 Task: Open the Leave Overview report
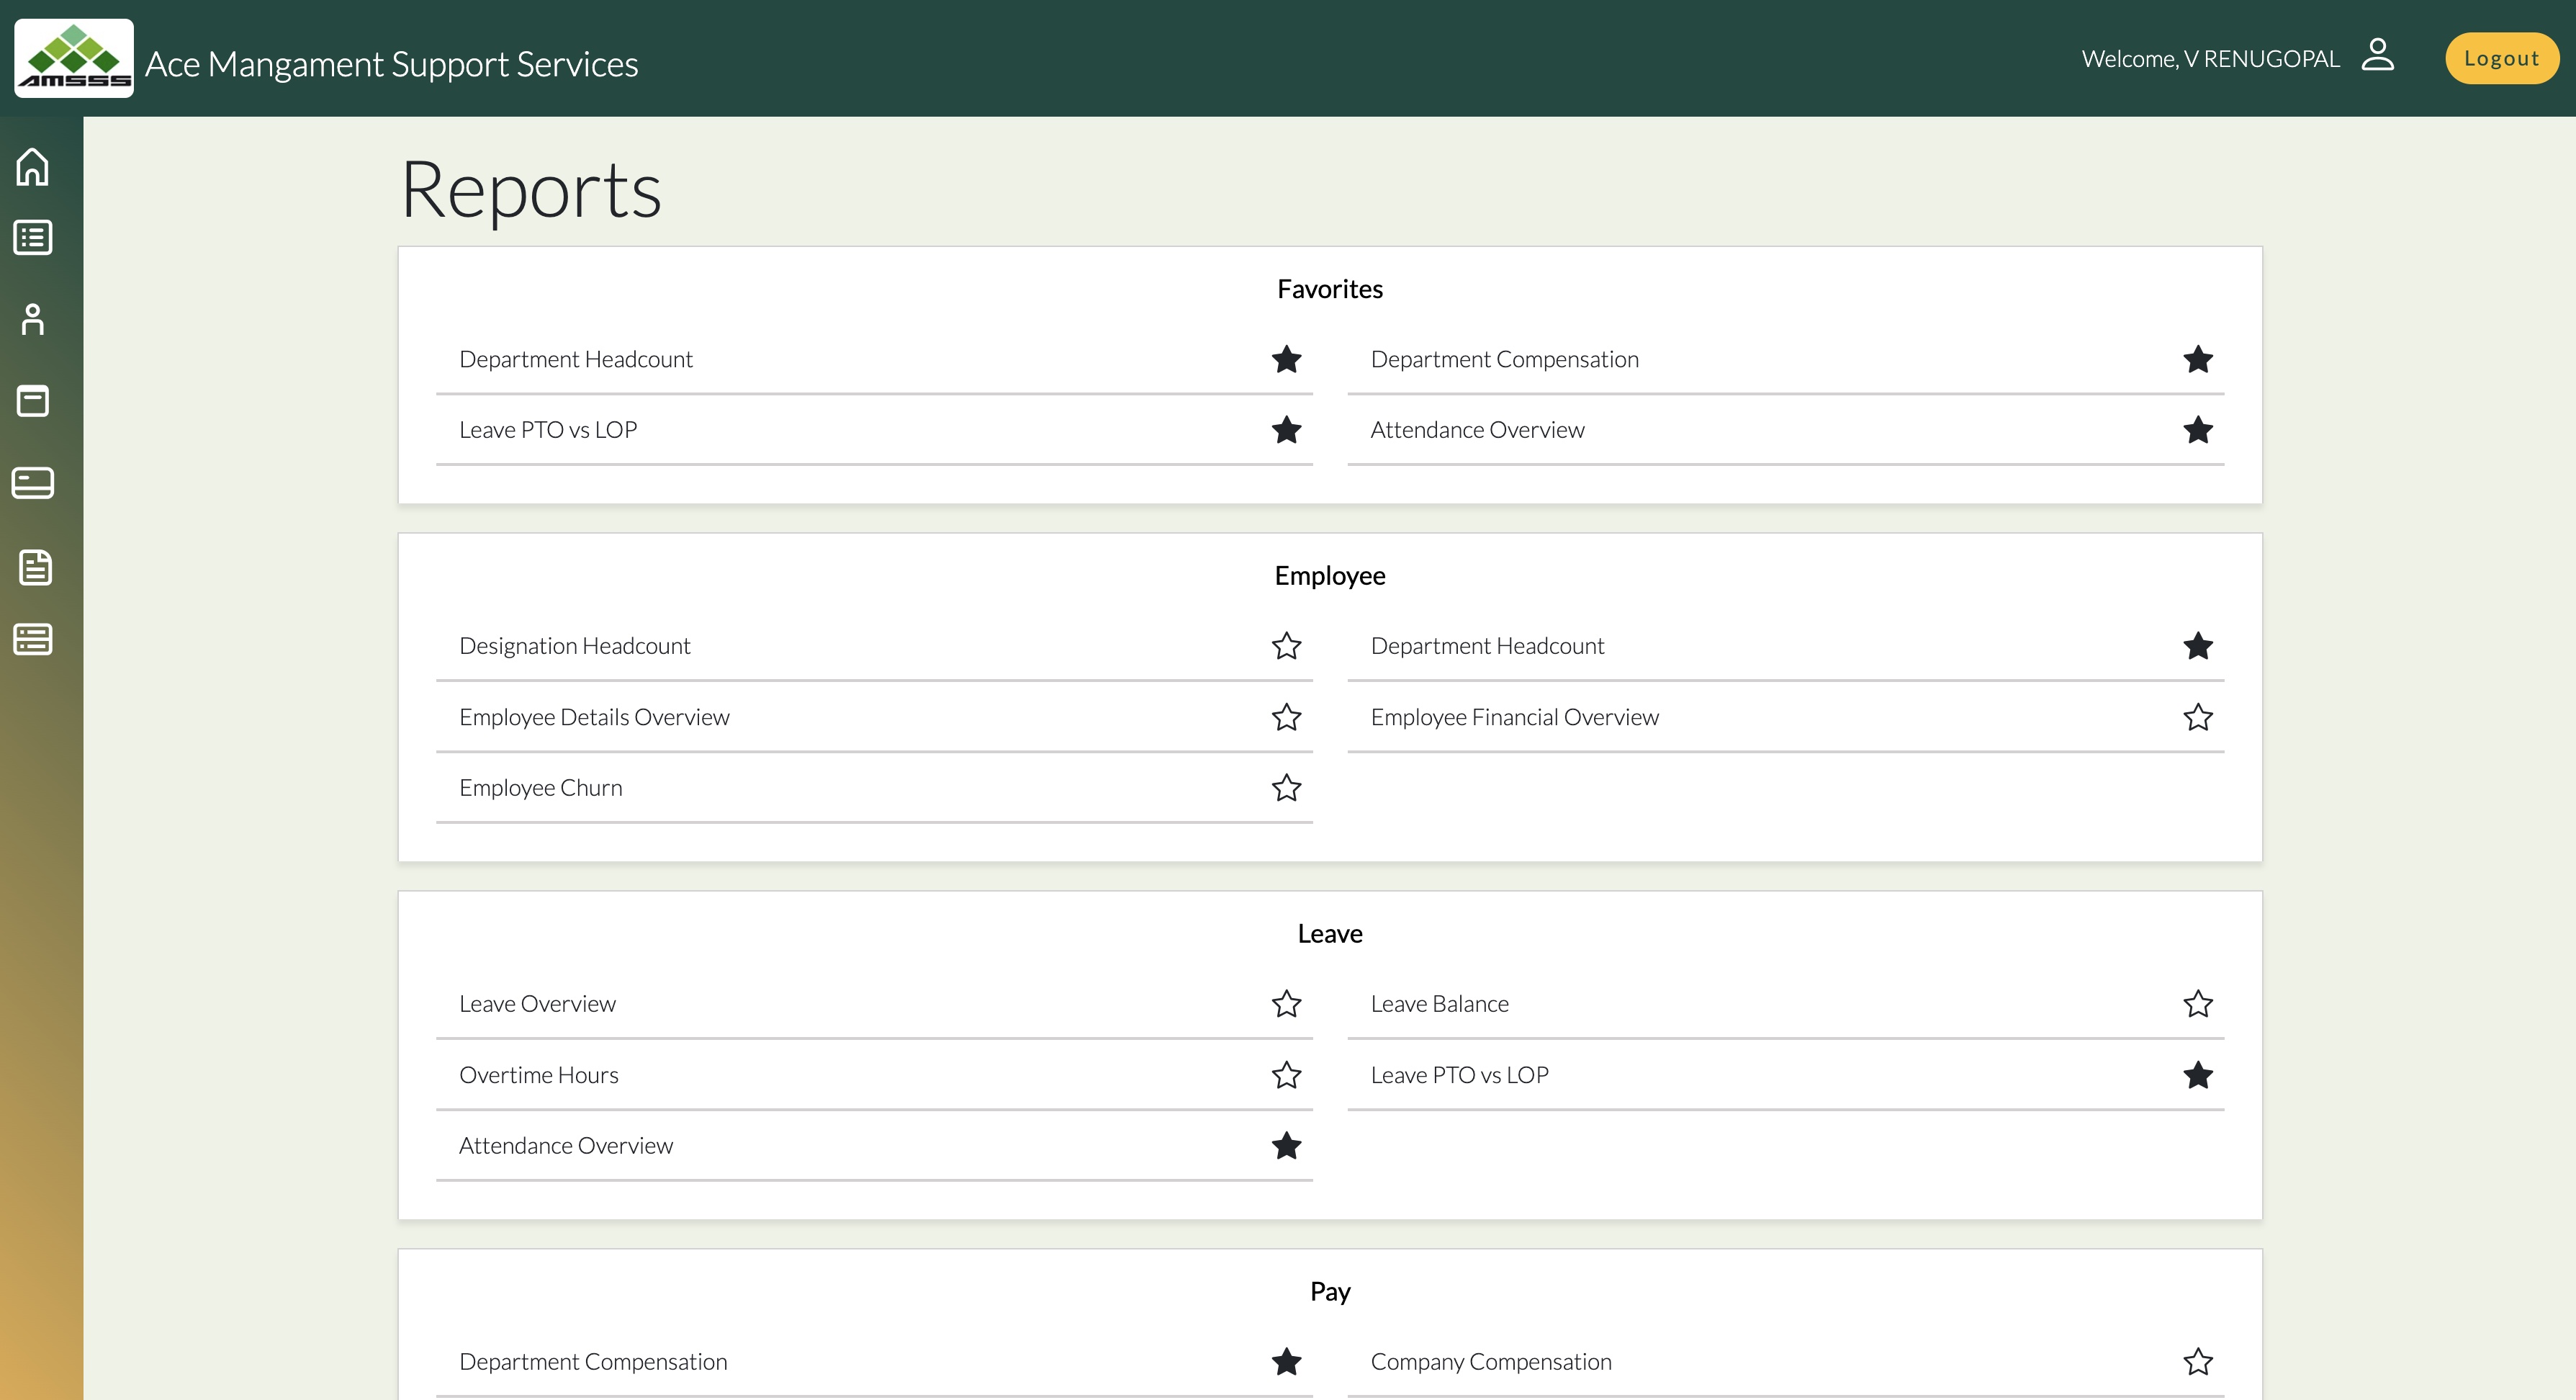[x=537, y=1004]
